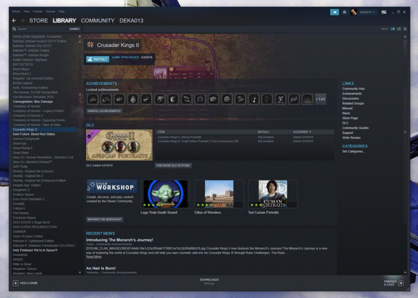Open the inbox envelope icon
The image size is (418, 298).
click(x=344, y=12)
